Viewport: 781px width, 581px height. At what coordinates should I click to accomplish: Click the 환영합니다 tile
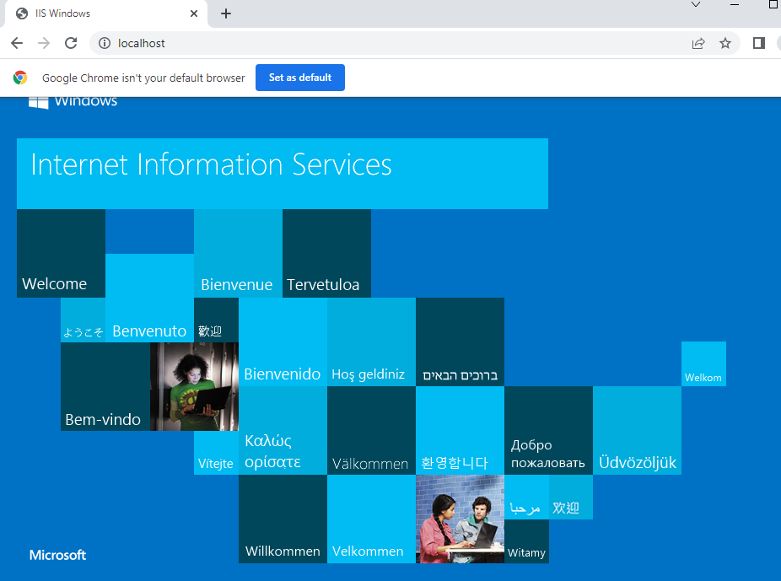click(461, 431)
